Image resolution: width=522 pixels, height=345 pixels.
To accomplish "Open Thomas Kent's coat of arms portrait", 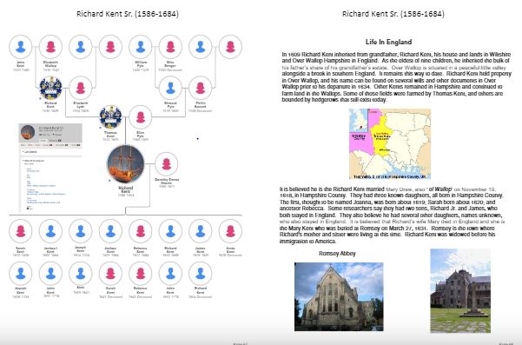I will point(110,117).
